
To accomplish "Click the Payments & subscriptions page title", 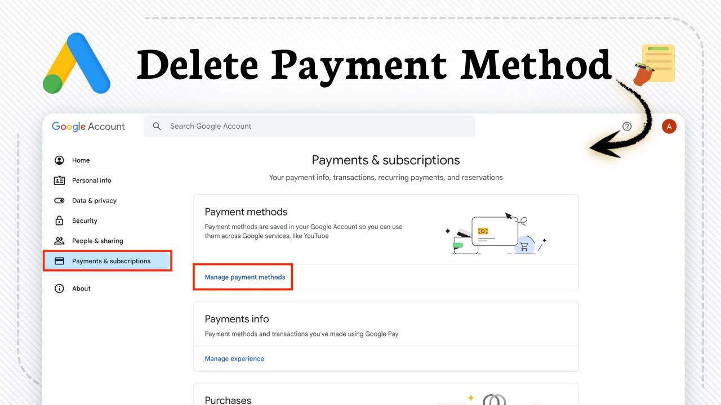I will click(386, 160).
